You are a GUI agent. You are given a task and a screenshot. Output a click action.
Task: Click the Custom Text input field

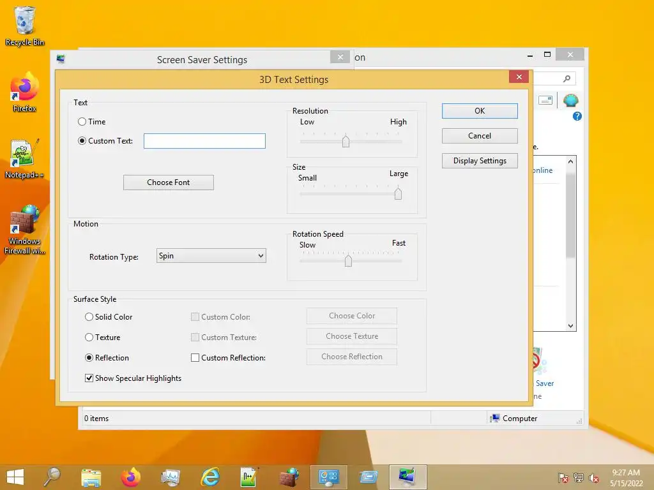(x=205, y=141)
